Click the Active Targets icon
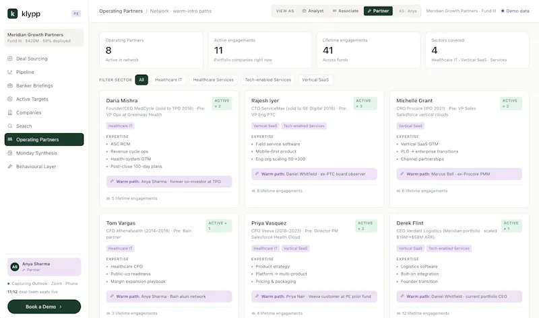This screenshot has width=539, height=318. tap(10, 99)
